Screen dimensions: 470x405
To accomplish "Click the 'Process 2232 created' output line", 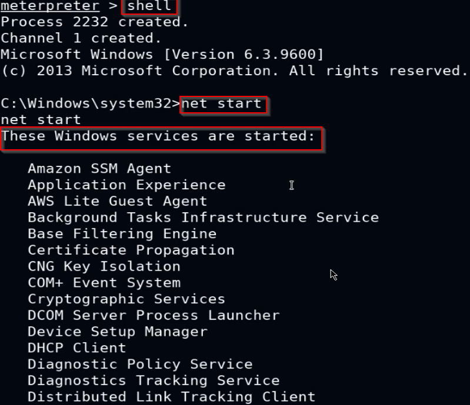I will click(x=95, y=22).
